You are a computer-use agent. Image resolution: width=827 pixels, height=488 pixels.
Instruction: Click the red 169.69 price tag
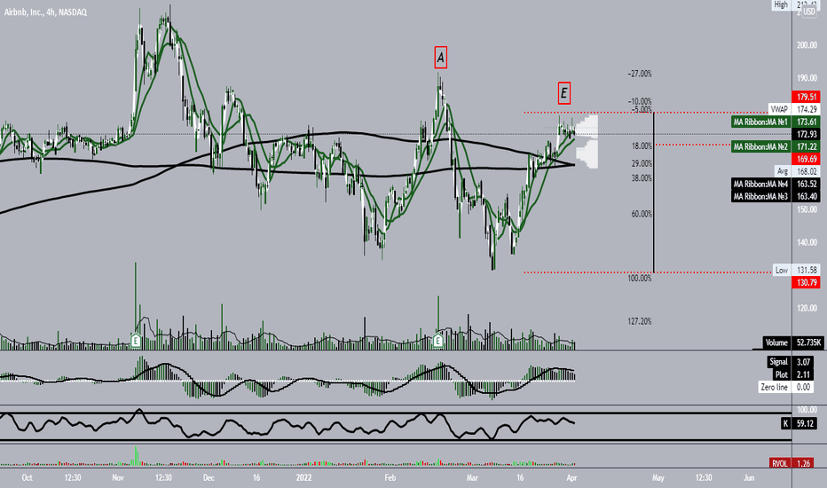(x=807, y=159)
